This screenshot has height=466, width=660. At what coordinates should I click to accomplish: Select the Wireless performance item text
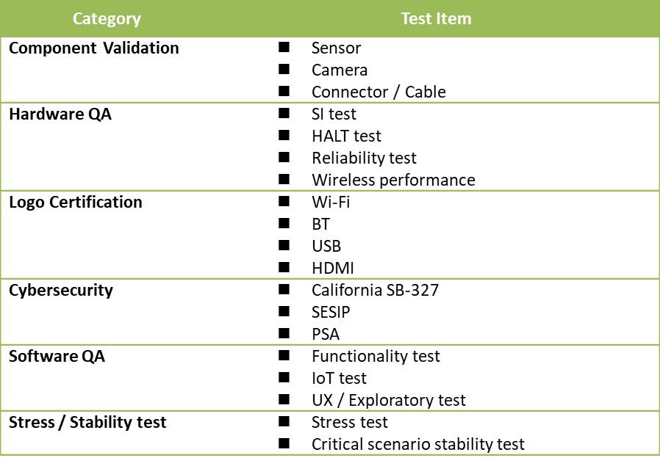393,181
